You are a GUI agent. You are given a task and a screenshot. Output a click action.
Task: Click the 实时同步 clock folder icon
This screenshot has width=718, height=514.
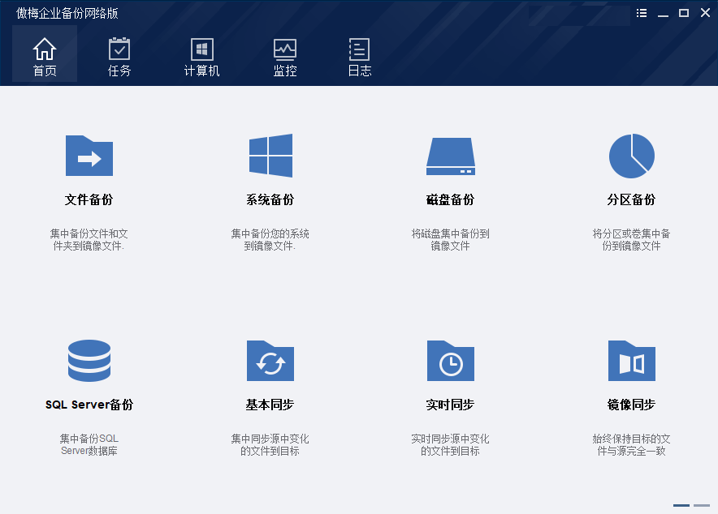pyautogui.click(x=451, y=361)
